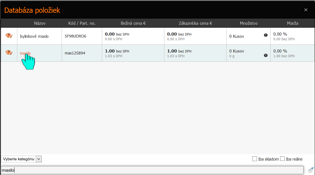
Task: Click the 5F98UDRO6 code cell
Action: click(75, 36)
